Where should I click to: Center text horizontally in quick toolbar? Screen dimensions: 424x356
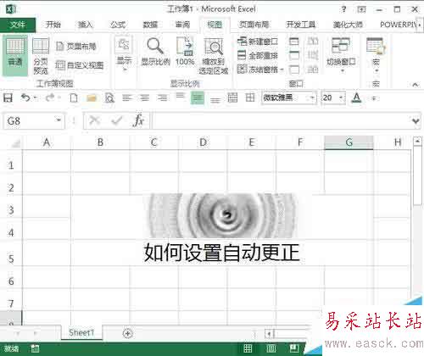[x=144, y=98]
